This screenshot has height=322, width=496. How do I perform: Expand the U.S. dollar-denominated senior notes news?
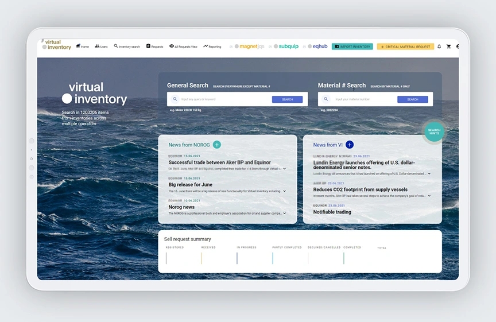(x=429, y=173)
